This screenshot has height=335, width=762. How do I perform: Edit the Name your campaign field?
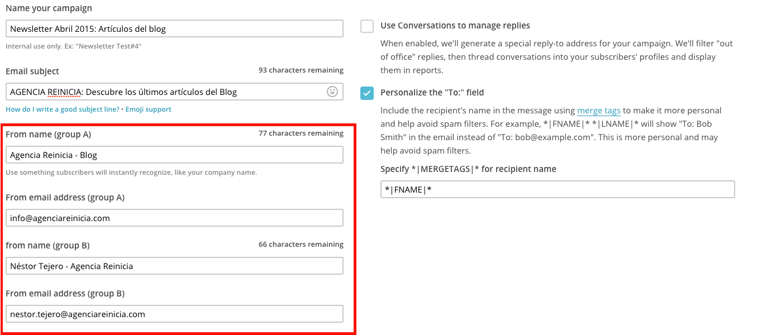pos(174,28)
